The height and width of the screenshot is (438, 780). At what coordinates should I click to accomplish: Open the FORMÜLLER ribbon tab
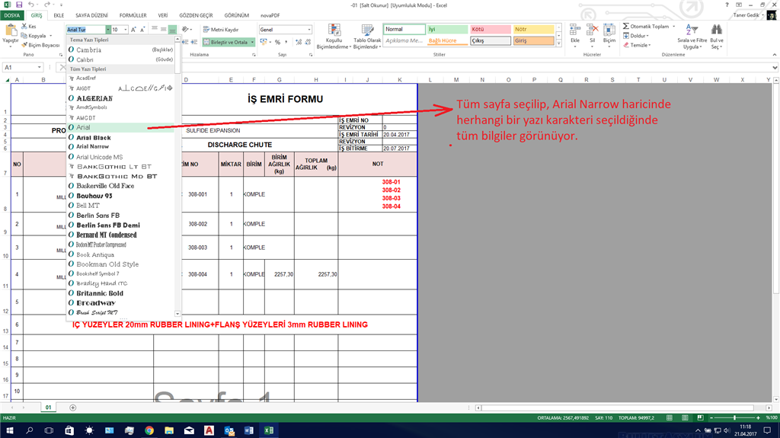pos(133,15)
